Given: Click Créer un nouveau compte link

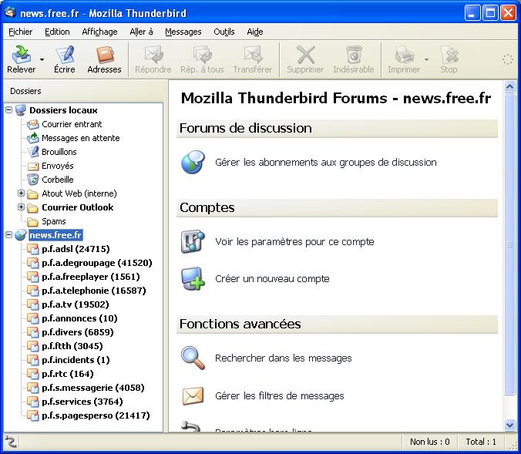Looking at the screenshot, I should [272, 278].
